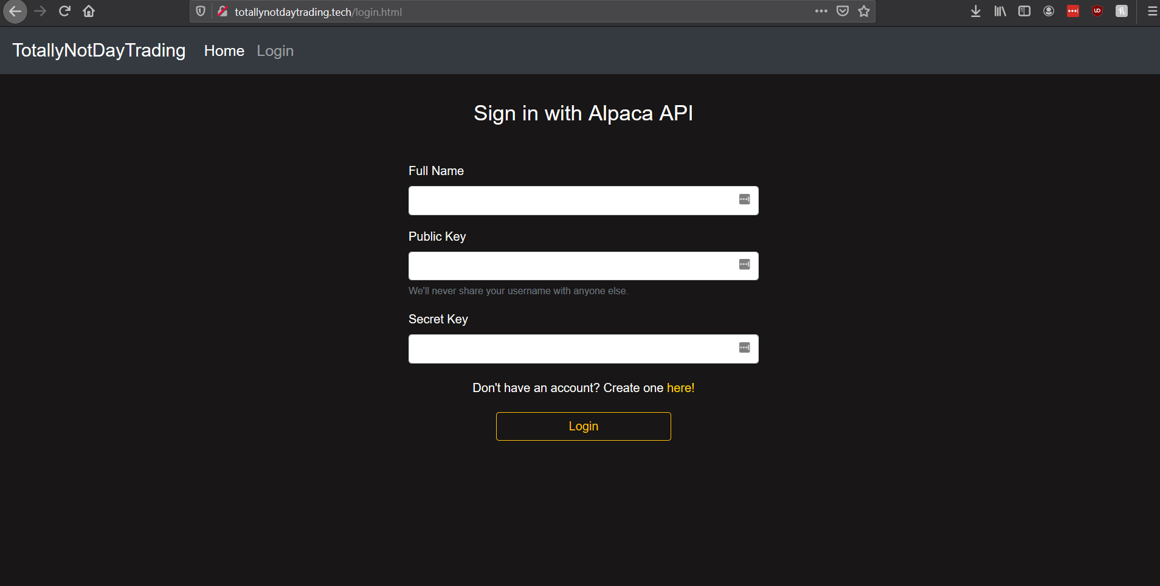Open the red password manager extension icon

point(1073,11)
